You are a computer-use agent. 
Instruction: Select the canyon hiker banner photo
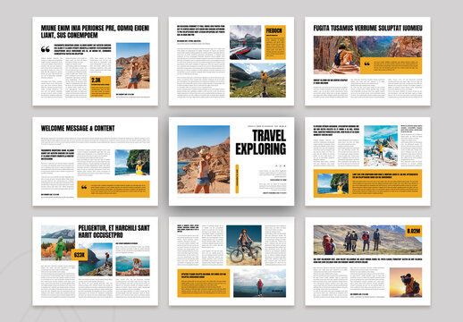click(x=367, y=55)
